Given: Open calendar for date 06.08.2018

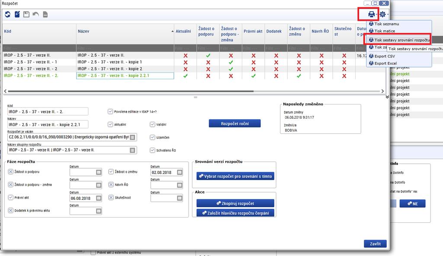Looking at the screenshot, I should (x=99, y=198).
